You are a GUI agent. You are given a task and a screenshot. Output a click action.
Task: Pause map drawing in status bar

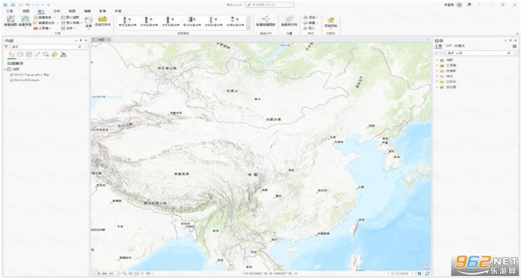[420, 274]
